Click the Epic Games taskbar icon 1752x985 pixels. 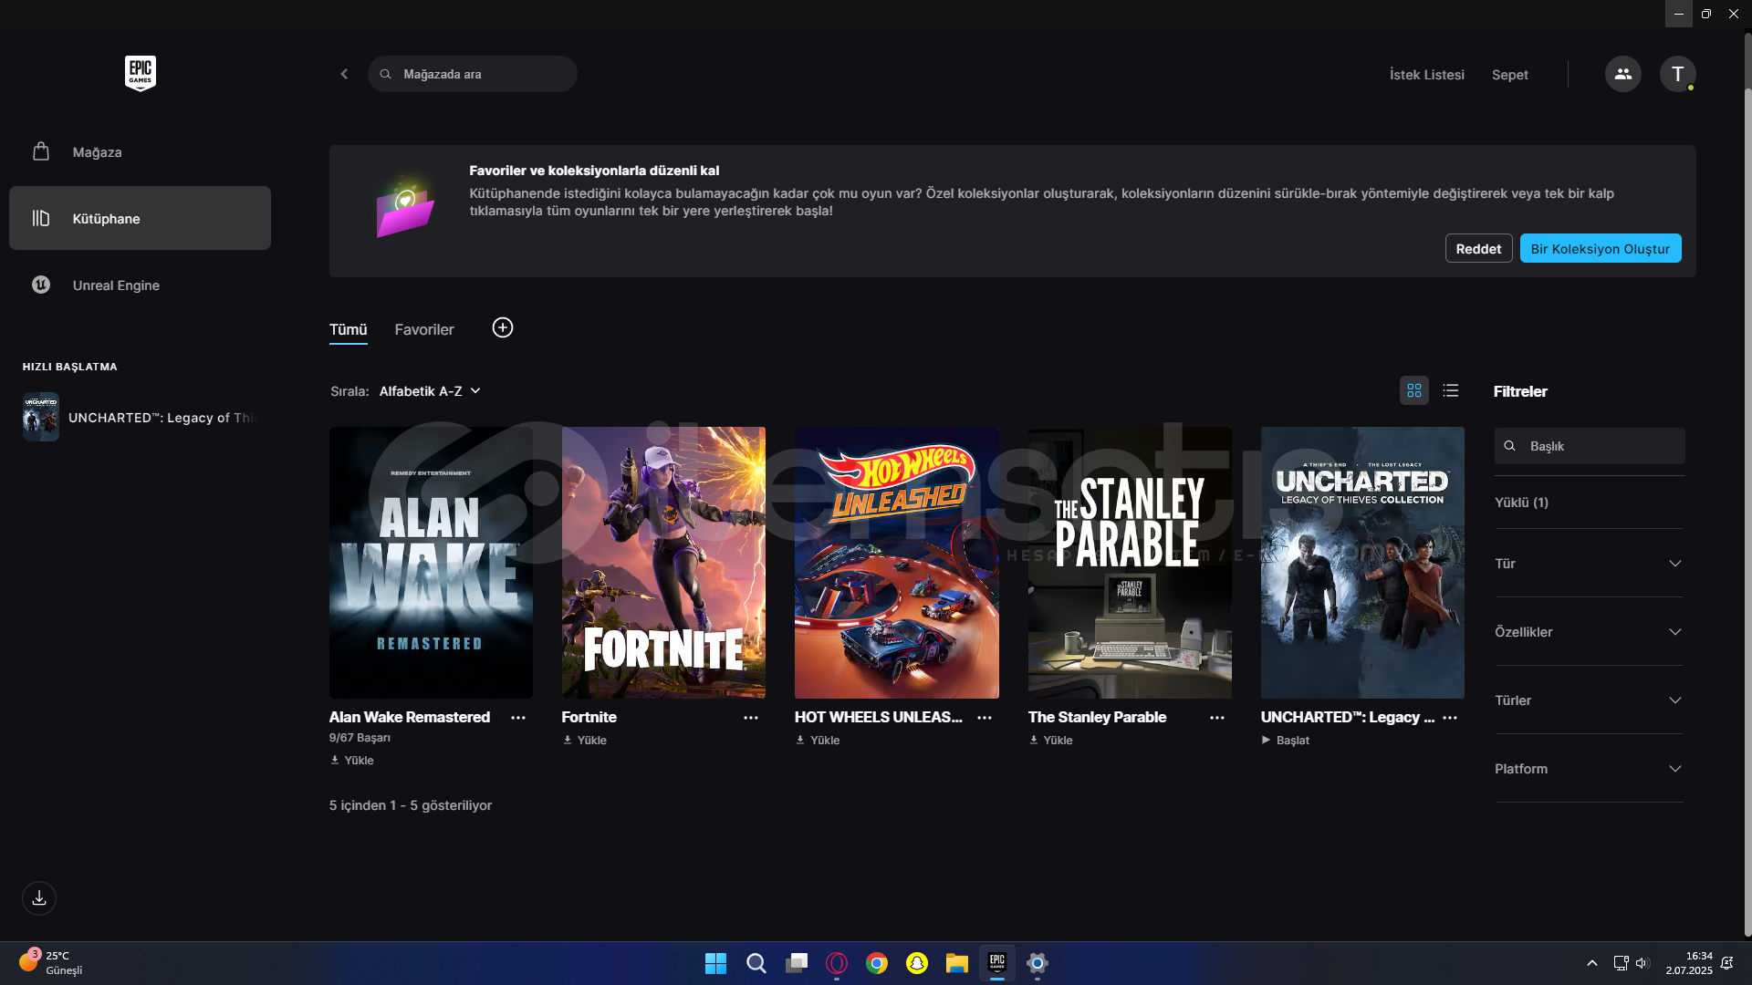pyautogui.click(x=997, y=963)
